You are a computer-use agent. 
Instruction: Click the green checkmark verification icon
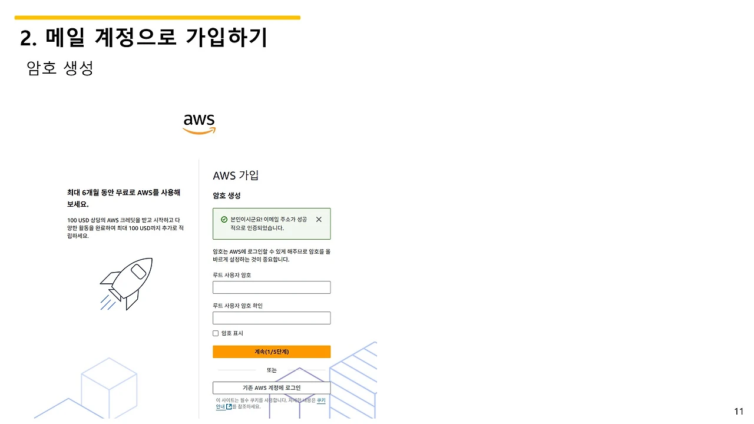pos(224,219)
